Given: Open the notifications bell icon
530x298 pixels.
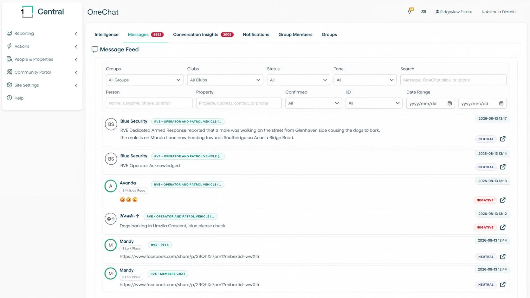Looking at the screenshot, I should tap(410, 12).
